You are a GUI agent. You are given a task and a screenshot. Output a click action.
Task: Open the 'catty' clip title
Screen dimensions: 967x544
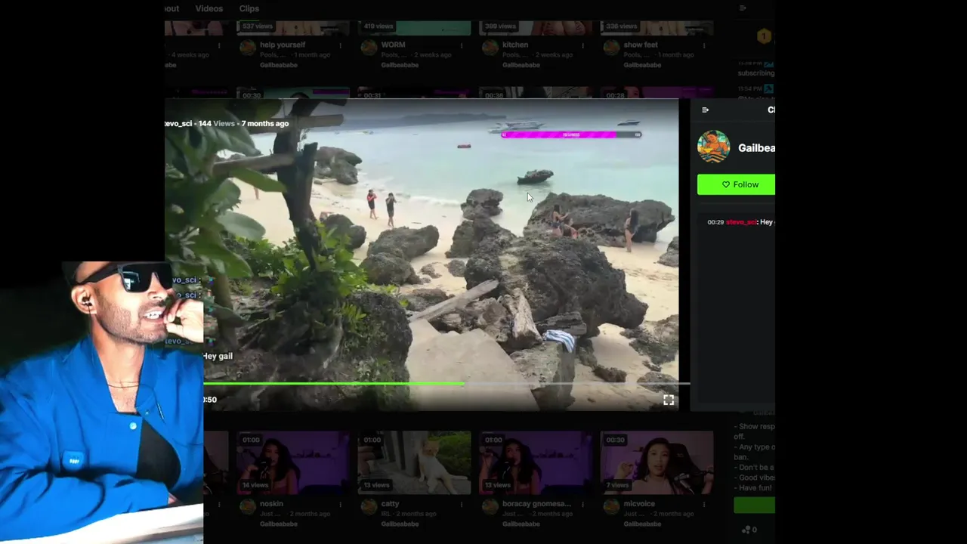click(390, 504)
